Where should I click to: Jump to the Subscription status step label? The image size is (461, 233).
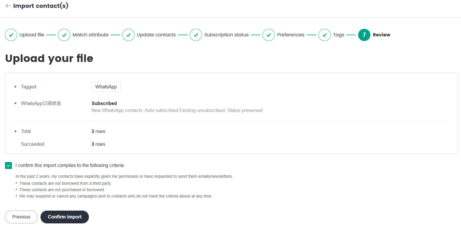226,35
